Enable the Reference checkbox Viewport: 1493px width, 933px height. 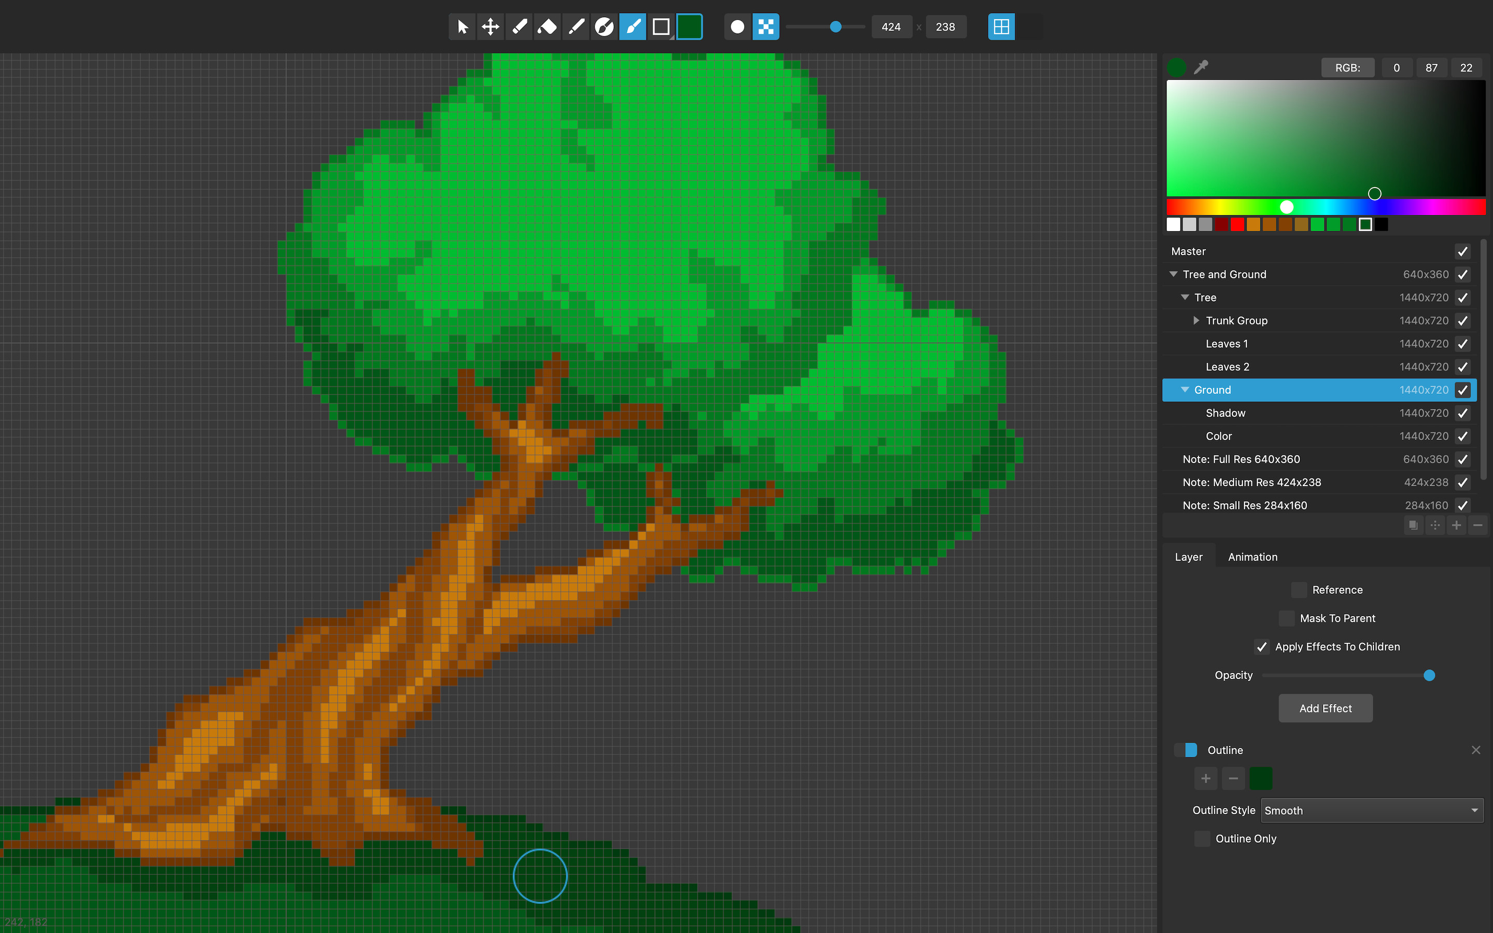(1298, 589)
